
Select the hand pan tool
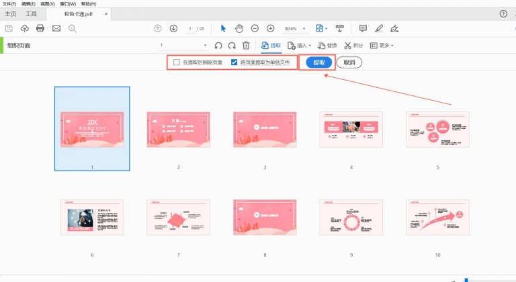tap(239, 28)
